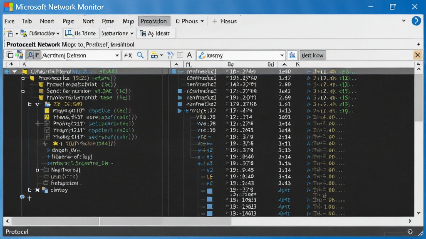This screenshot has width=426, height=239.
Task: Collapse the 16:588 tree node arrow
Action: pyautogui.click(x=37, y=104)
